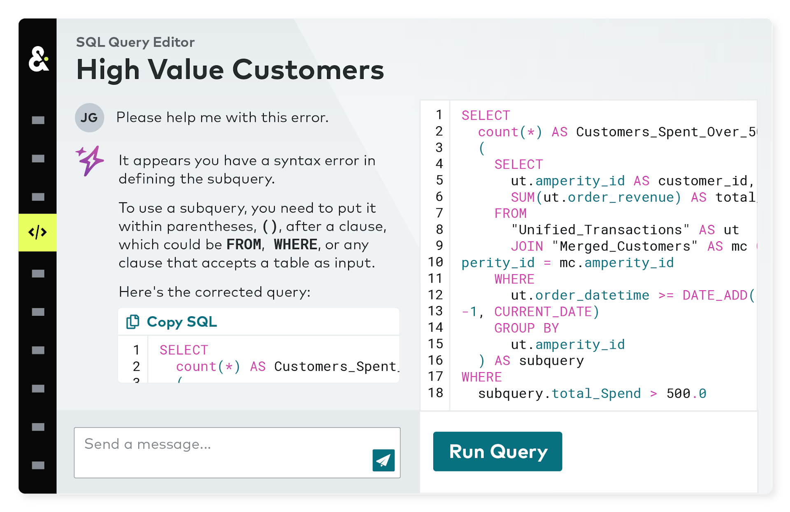Open the third sidebar placeholder item
790x512 pixels.
tap(38, 197)
